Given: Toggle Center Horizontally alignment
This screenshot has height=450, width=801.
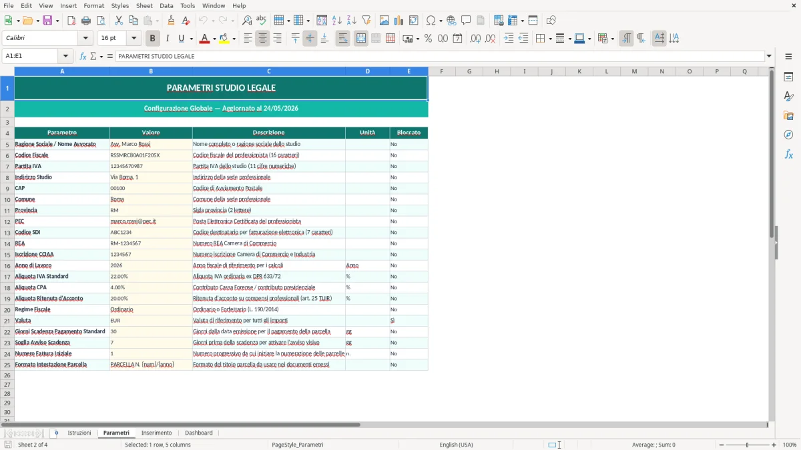Looking at the screenshot, I should [262, 39].
